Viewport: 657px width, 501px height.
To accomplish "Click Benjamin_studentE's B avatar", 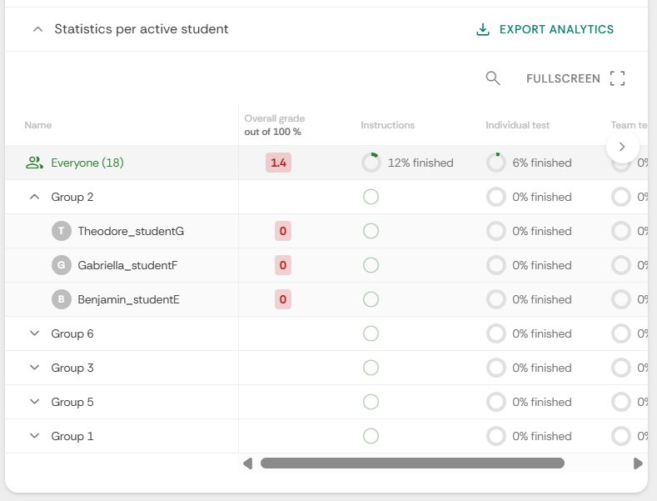I will pos(61,299).
